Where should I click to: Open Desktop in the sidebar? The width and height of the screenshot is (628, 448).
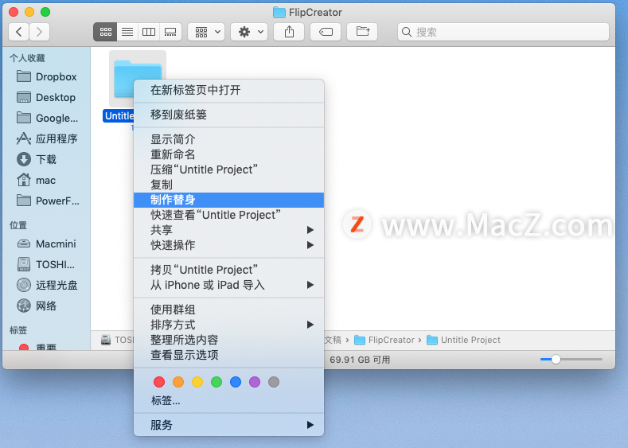[47, 97]
